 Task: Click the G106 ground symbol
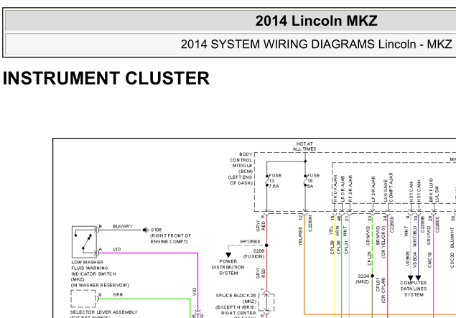click(145, 230)
